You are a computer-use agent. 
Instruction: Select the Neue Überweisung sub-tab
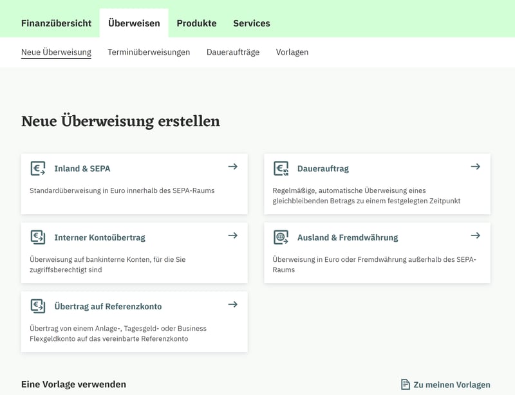coord(56,52)
